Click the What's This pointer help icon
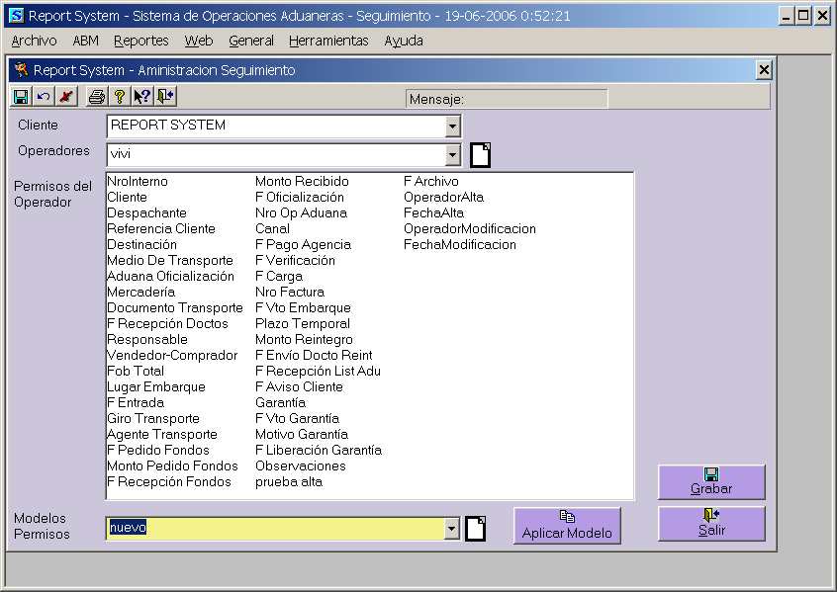The image size is (837, 592). tap(142, 97)
